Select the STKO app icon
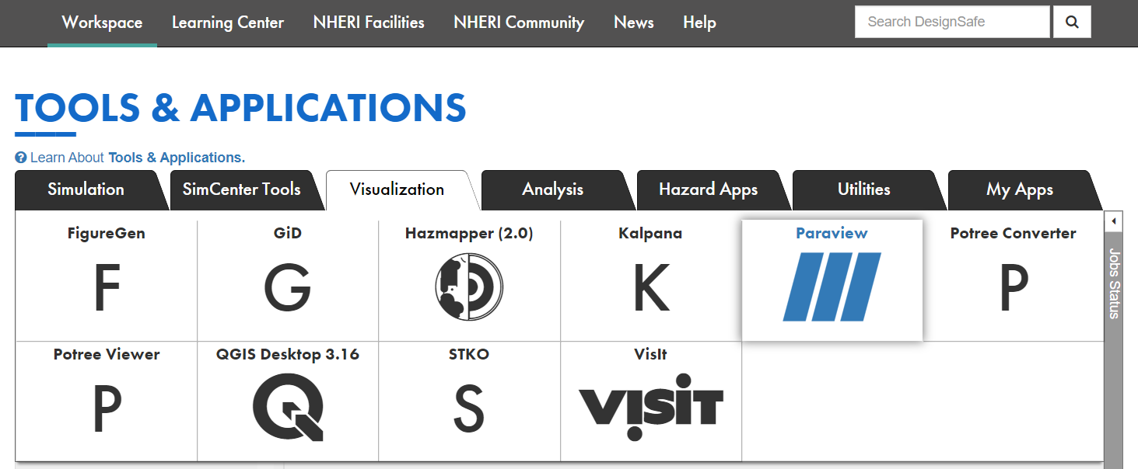The height and width of the screenshot is (469, 1138). 469,408
